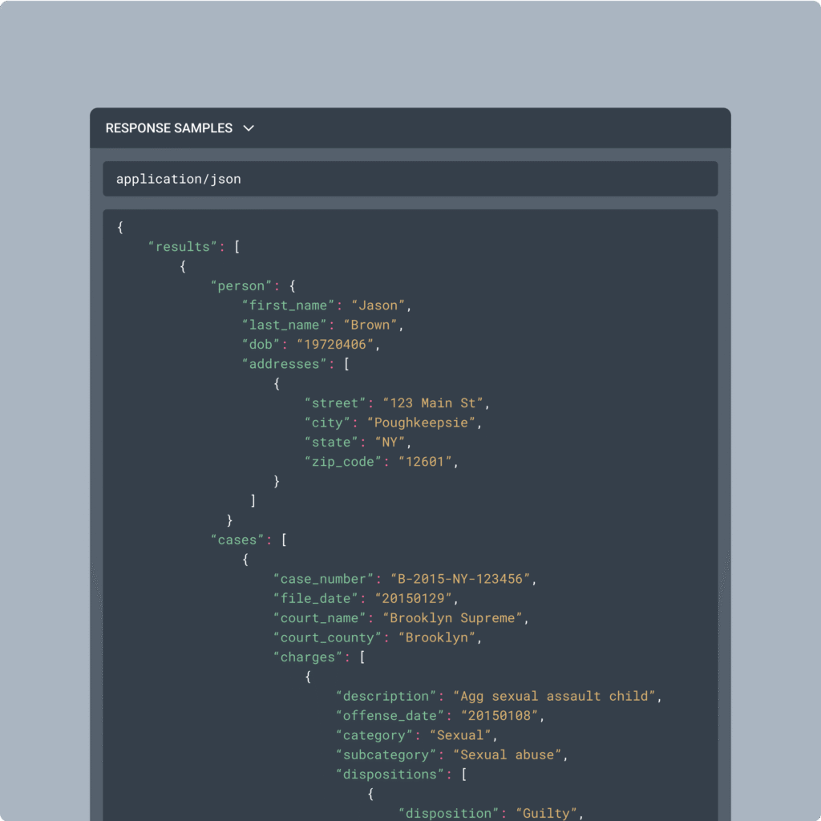Click the value "19720406"
Viewport: 821px width, 821px height.
point(335,344)
